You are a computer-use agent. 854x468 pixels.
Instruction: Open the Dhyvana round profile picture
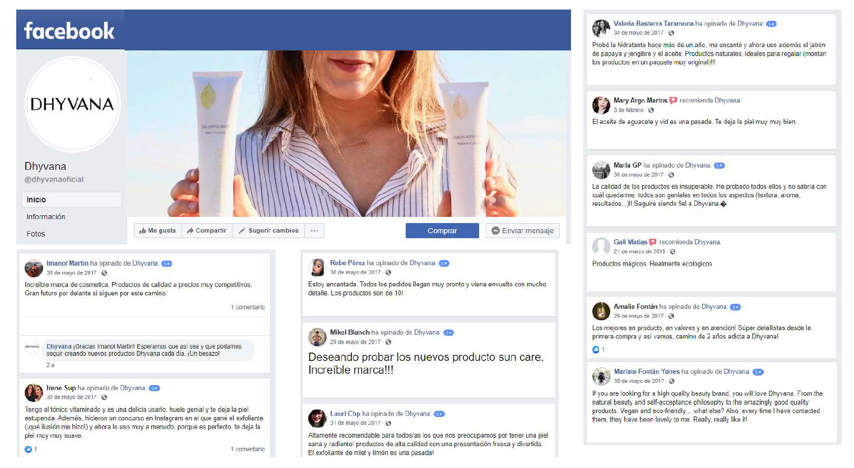pos(72,104)
